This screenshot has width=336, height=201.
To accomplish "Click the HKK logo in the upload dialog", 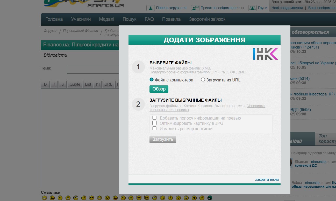I will [265, 54].
